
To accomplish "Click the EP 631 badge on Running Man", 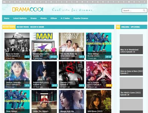I will click(53, 57).
